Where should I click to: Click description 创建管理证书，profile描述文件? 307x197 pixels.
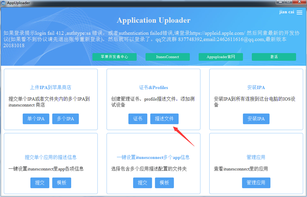(153, 102)
